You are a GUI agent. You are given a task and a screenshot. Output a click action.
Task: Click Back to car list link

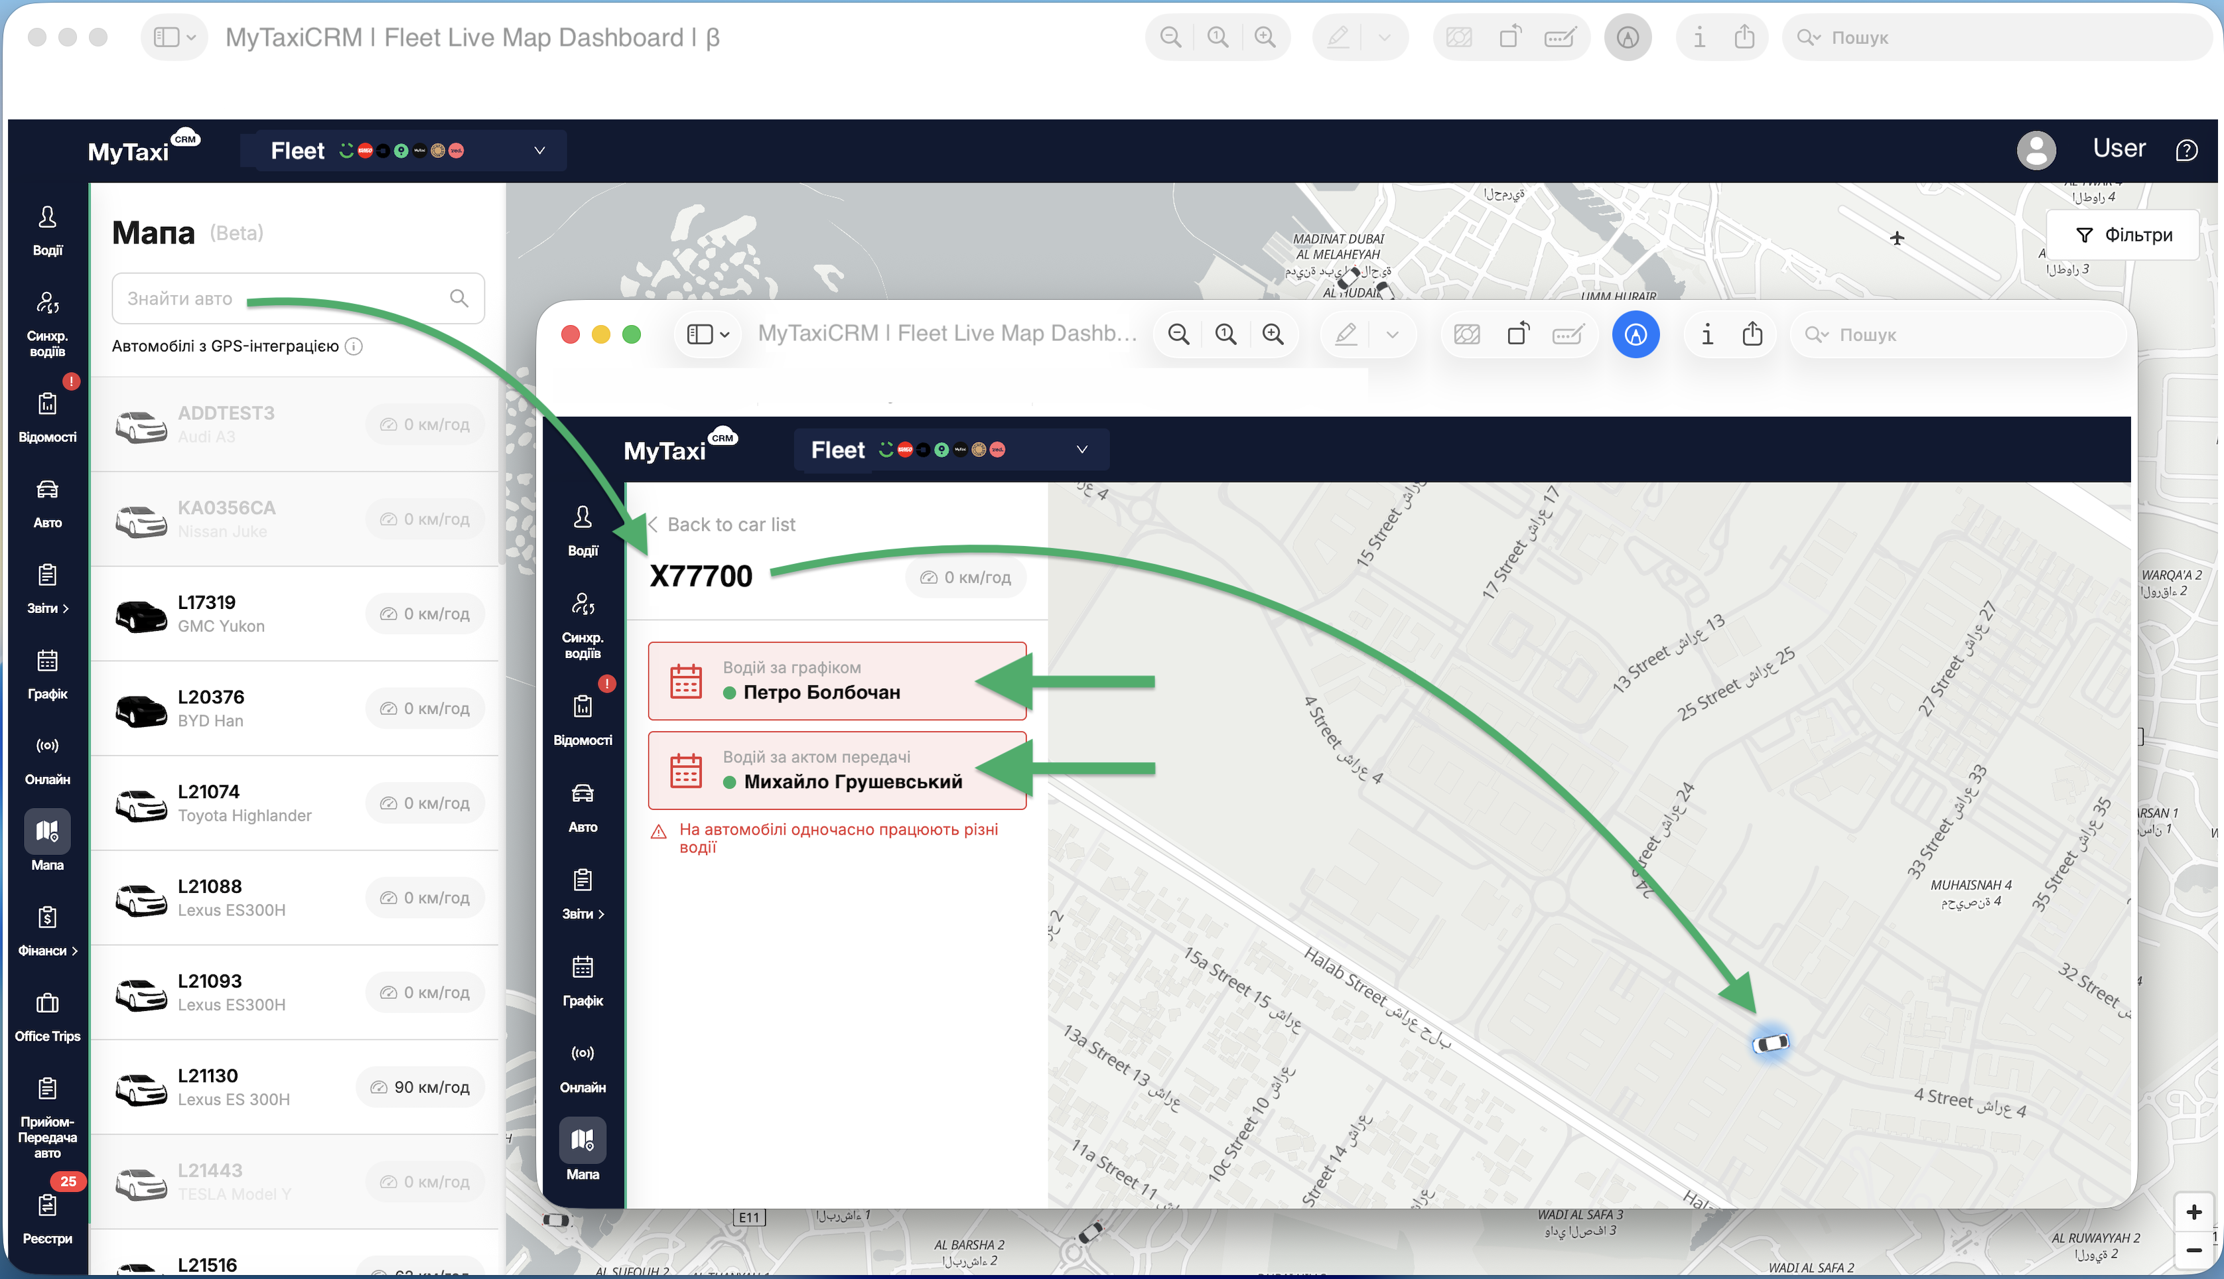click(x=722, y=525)
